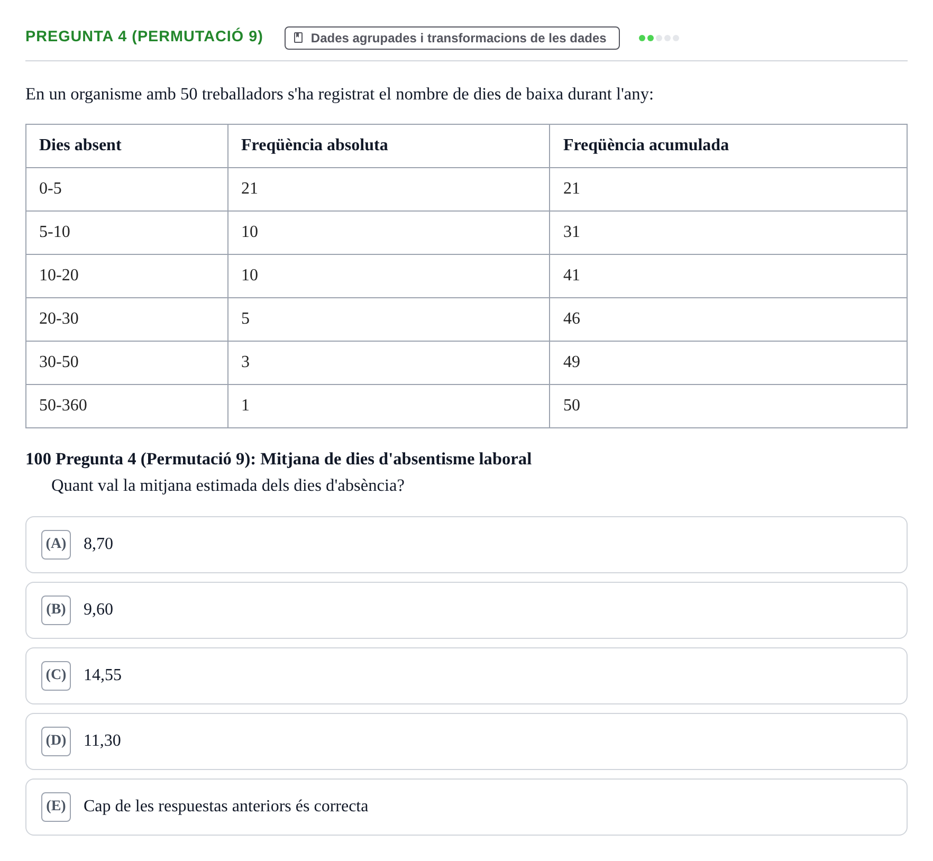
Task: Click the 'Freqüència acumulada' column header
Action: pyautogui.click(x=728, y=146)
